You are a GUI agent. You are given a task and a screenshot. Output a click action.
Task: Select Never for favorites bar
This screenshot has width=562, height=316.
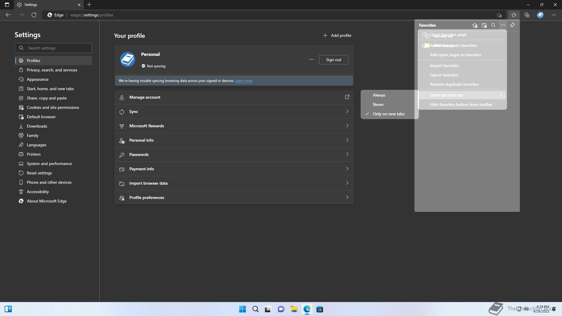tap(390, 104)
